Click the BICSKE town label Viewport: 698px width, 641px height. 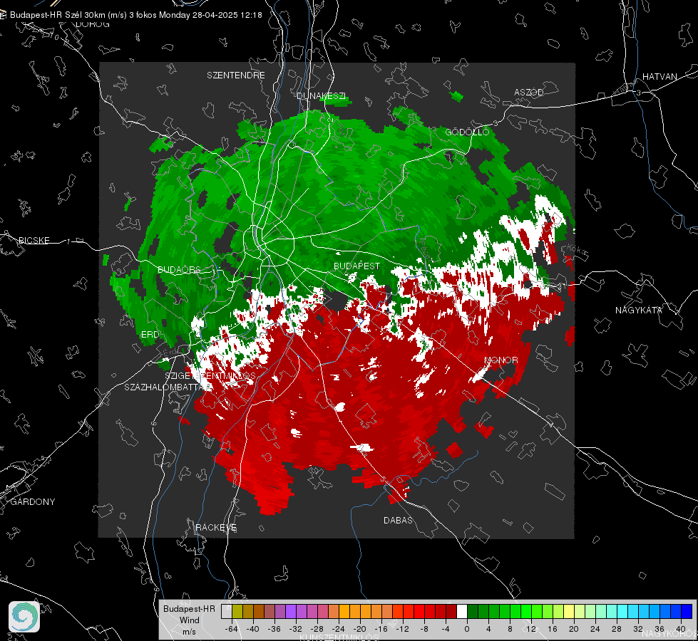(x=34, y=241)
